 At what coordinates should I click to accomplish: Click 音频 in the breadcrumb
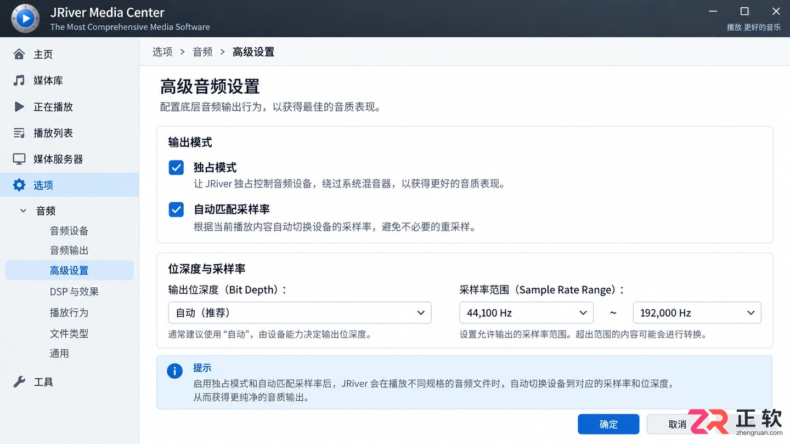(x=202, y=52)
